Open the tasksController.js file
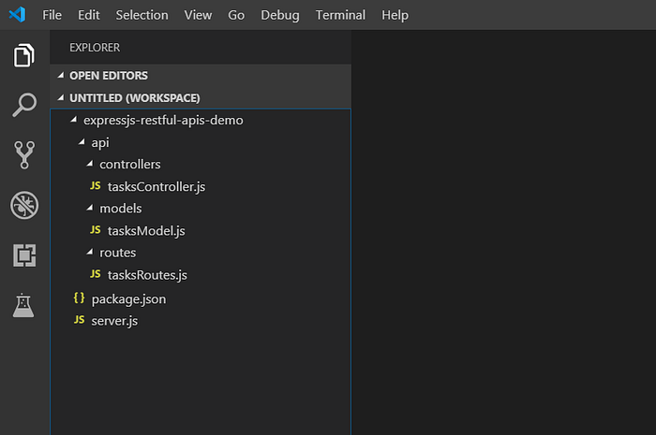 pos(157,186)
